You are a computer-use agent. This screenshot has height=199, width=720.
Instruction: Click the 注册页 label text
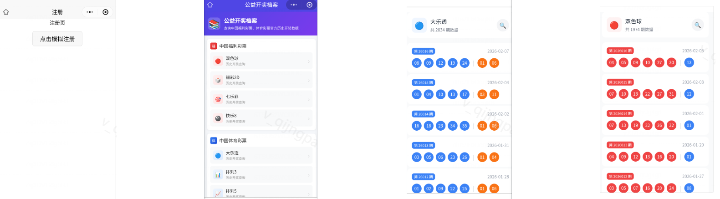[57, 23]
